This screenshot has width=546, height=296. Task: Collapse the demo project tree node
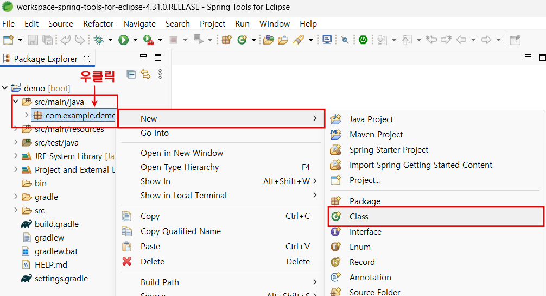[5, 88]
